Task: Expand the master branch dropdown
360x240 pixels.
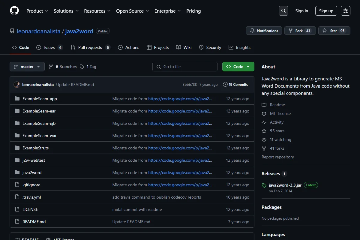Action: coord(27,67)
